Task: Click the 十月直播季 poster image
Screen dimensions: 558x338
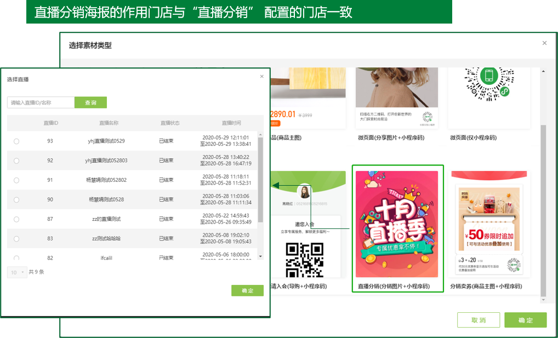Action: [x=397, y=224]
